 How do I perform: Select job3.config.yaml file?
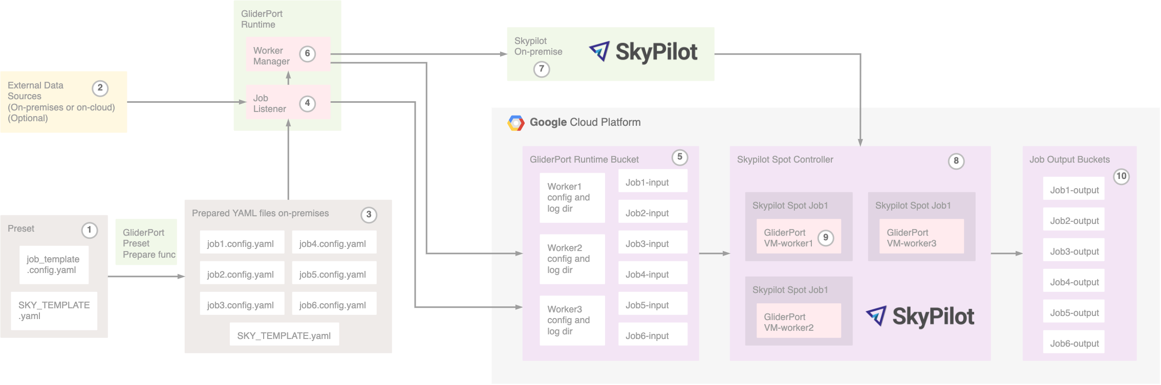pos(242,304)
